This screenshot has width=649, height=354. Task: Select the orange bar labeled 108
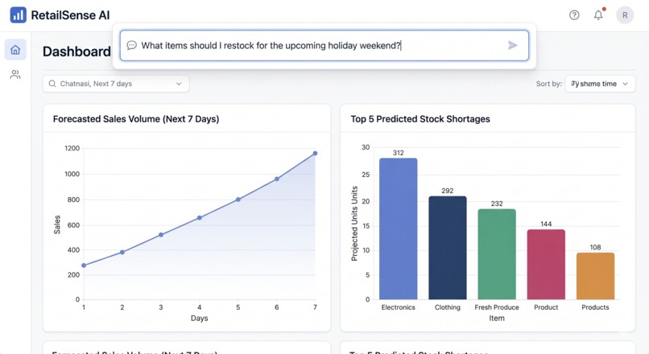point(595,276)
